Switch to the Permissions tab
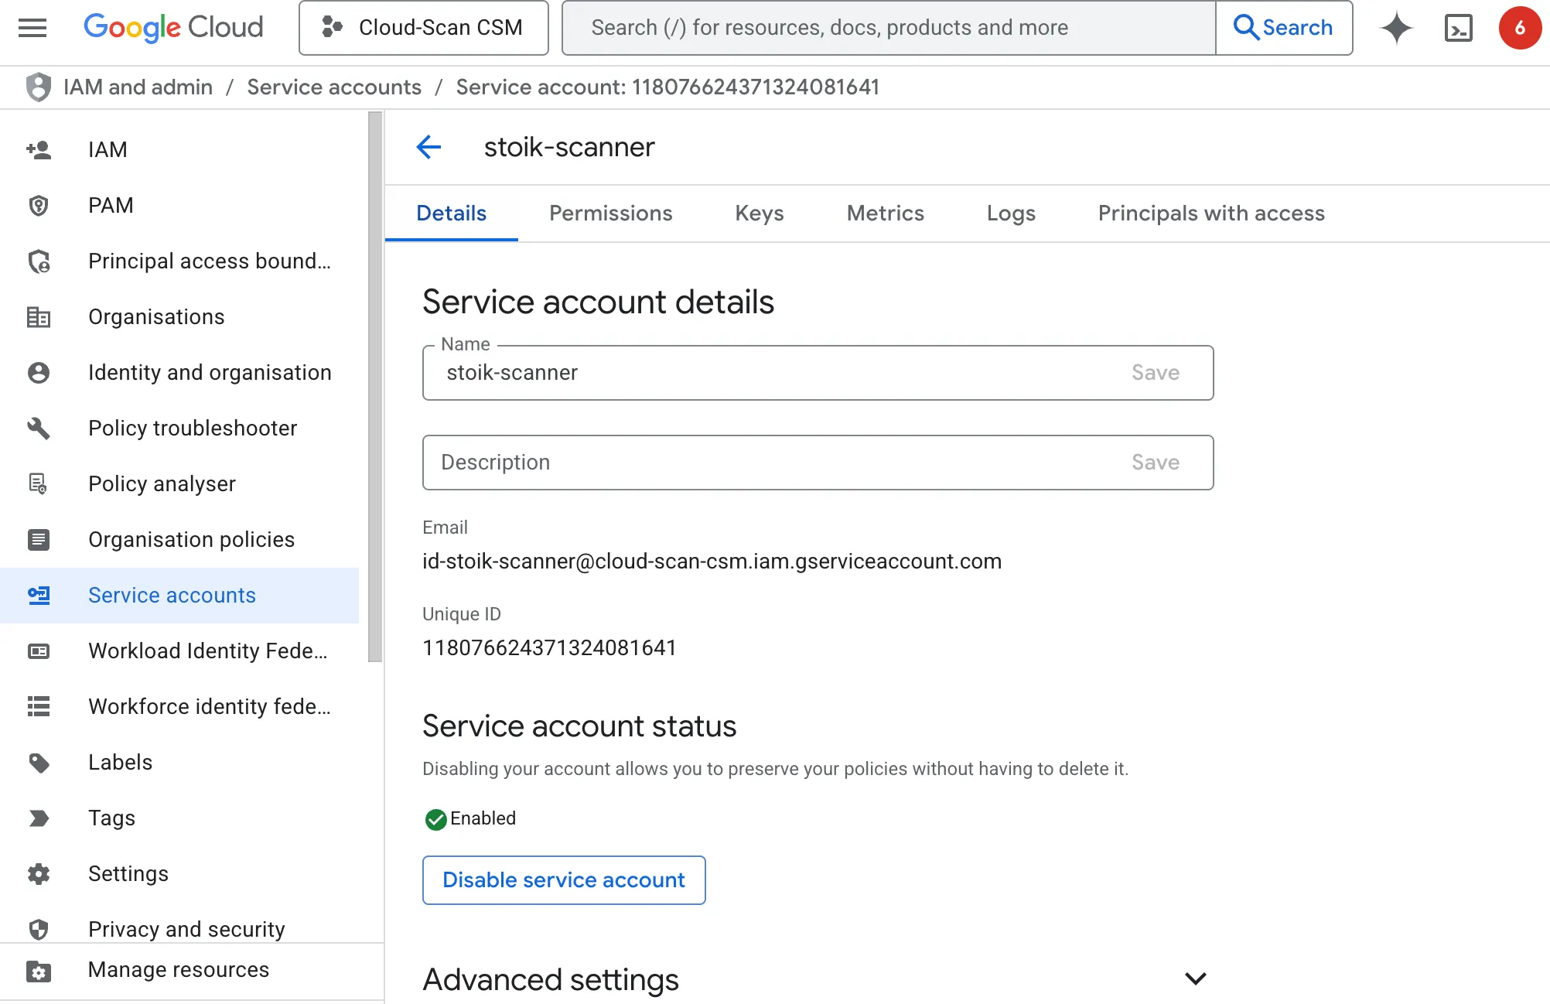 (x=611, y=213)
